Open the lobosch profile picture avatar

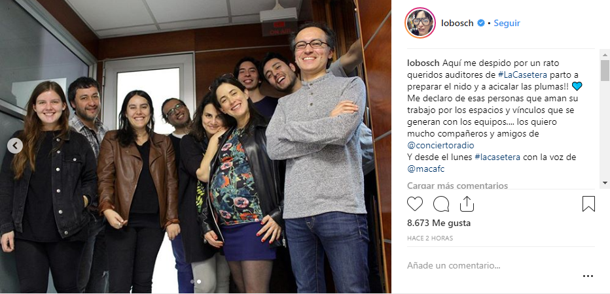[x=420, y=23]
